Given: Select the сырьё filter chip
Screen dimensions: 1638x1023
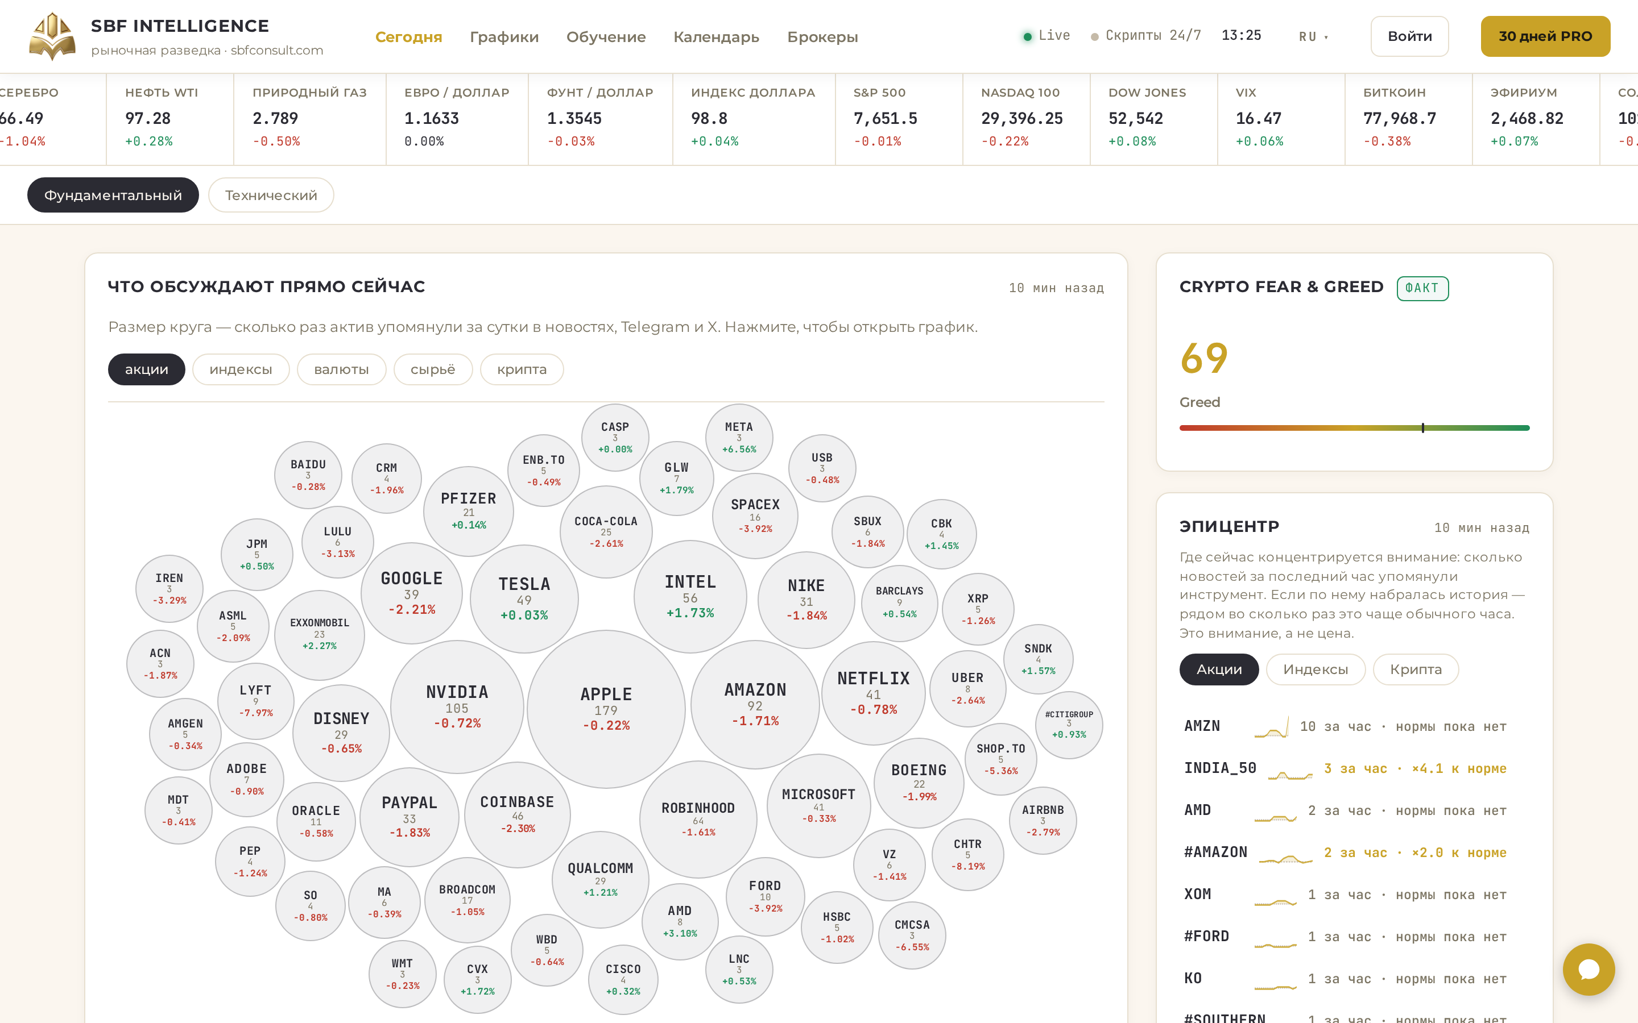Looking at the screenshot, I should click(x=433, y=369).
